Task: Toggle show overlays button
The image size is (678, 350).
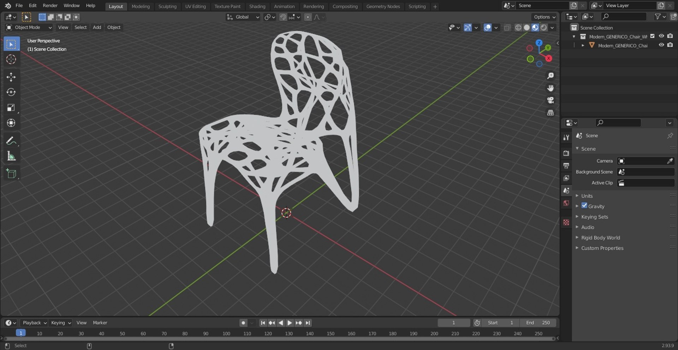Action: coord(488,28)
